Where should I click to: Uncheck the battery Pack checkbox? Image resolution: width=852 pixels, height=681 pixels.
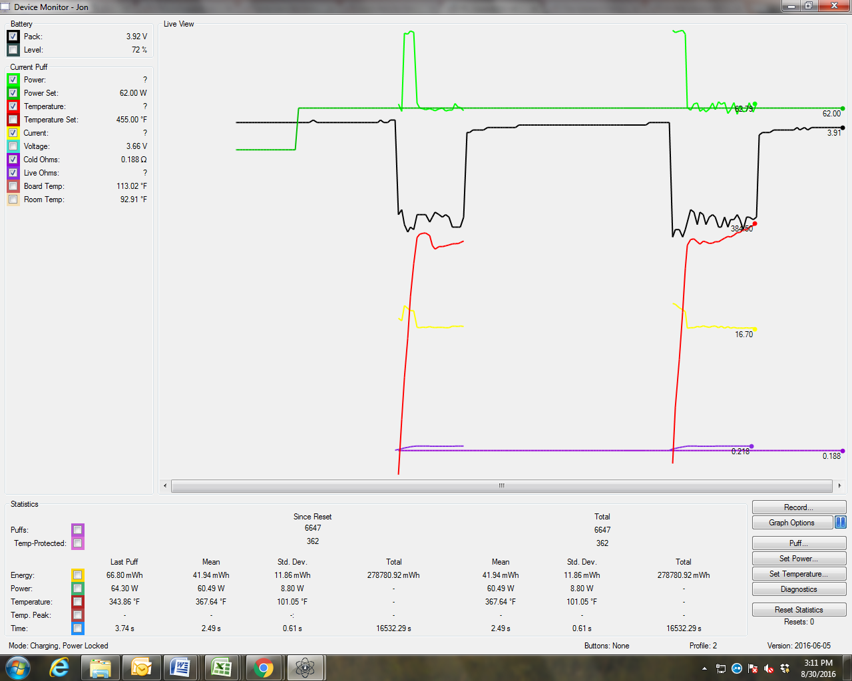tap(13, 37)
